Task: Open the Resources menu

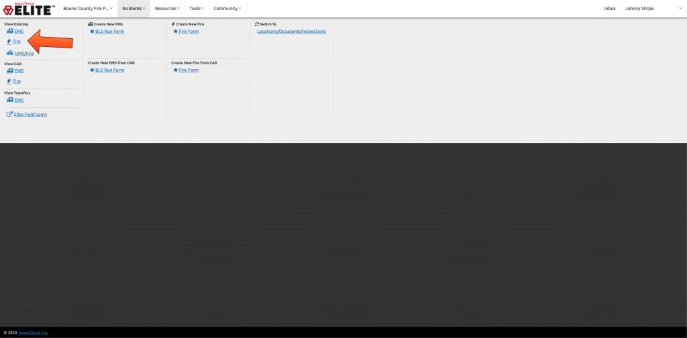Action: tap(167, 9)
